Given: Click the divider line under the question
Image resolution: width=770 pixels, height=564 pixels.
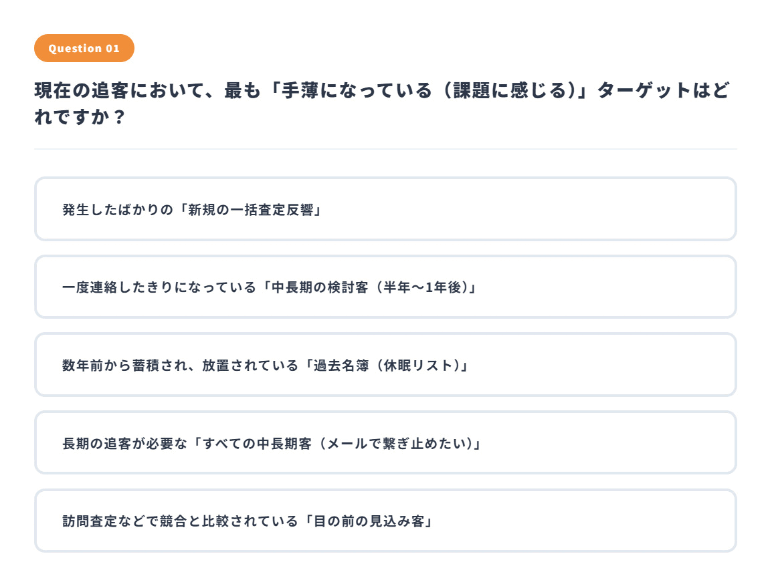Looking at the screenshot, I should coord(385,149).
